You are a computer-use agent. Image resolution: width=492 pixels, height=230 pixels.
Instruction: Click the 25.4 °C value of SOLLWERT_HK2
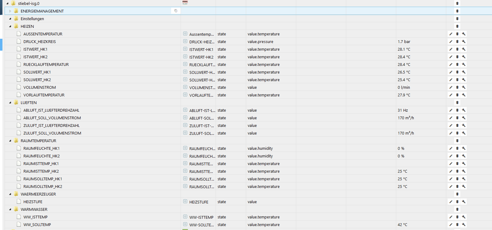click(x=404, y=80)
